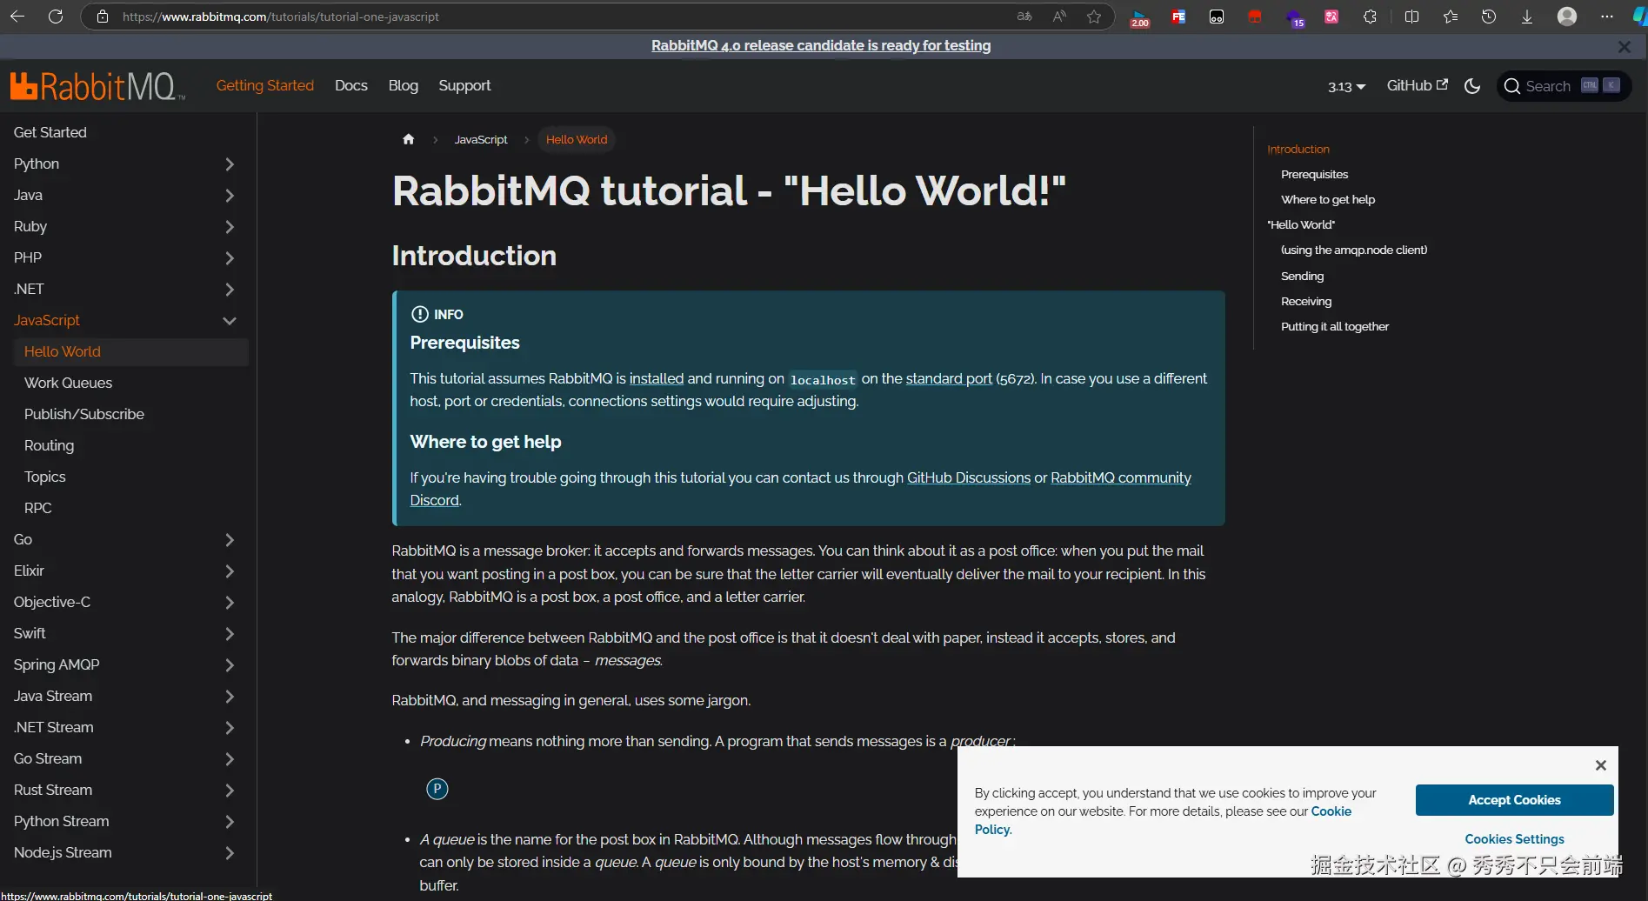
Task: Expand the Ruby tutorials section
Action: coord(230,226)
